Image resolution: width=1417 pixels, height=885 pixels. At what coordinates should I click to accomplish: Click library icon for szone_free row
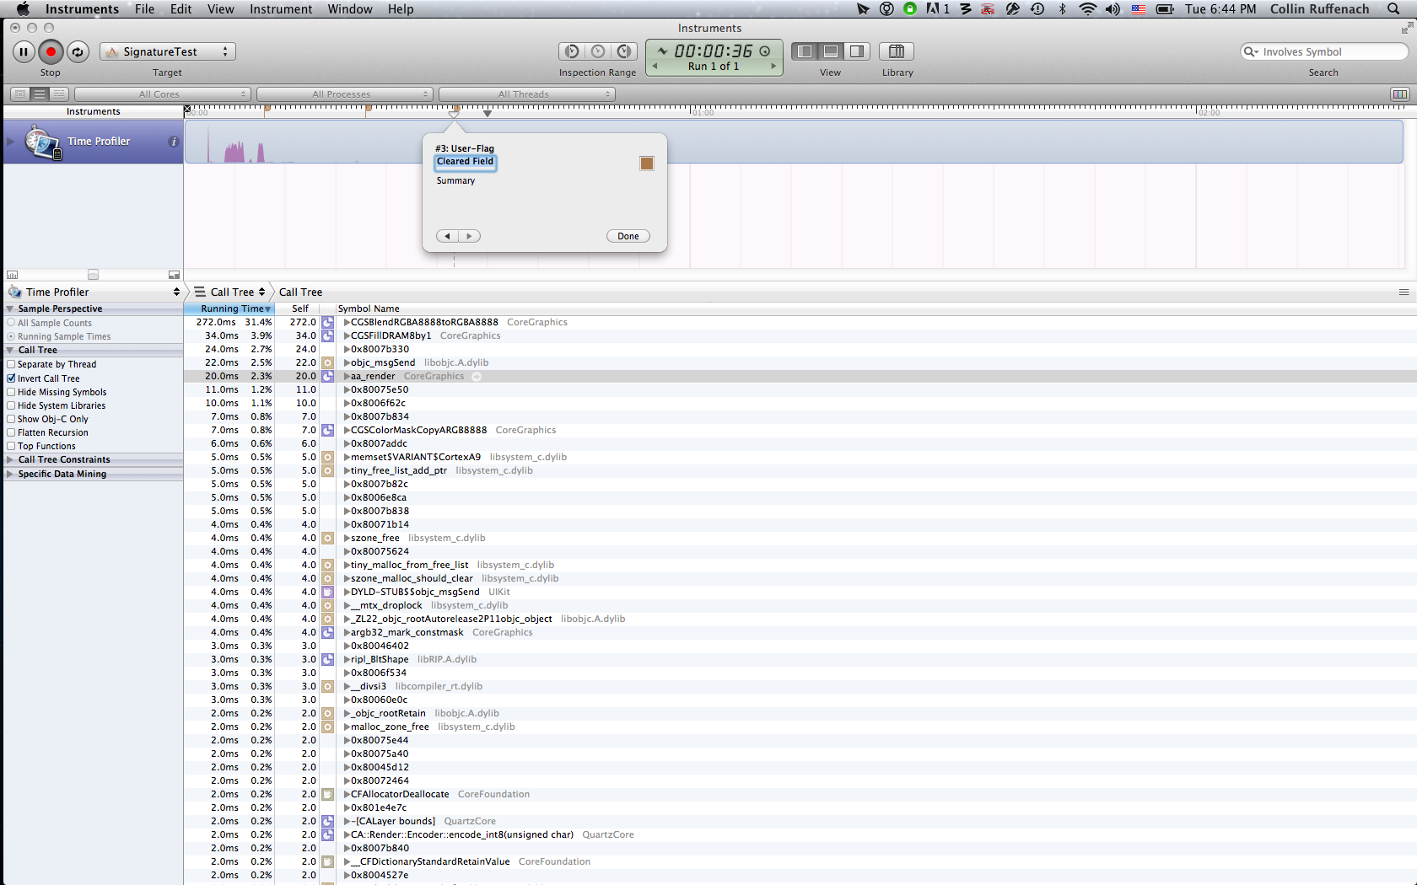pos(327,538)
